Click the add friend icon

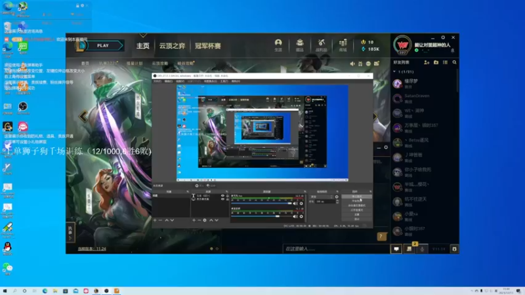coord(427,62)
